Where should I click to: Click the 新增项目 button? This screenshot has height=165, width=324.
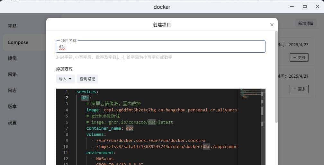(306, 23)
